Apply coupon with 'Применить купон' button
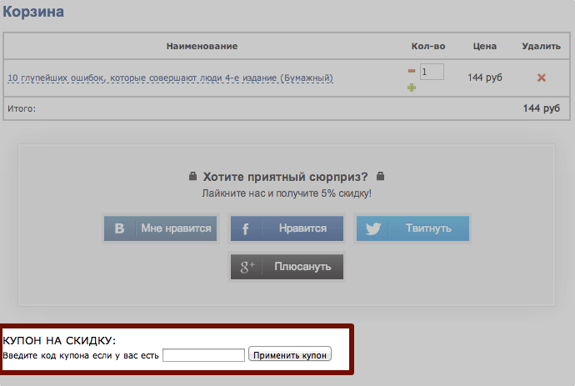Screen dimensions: 575x386 point(290,355)
